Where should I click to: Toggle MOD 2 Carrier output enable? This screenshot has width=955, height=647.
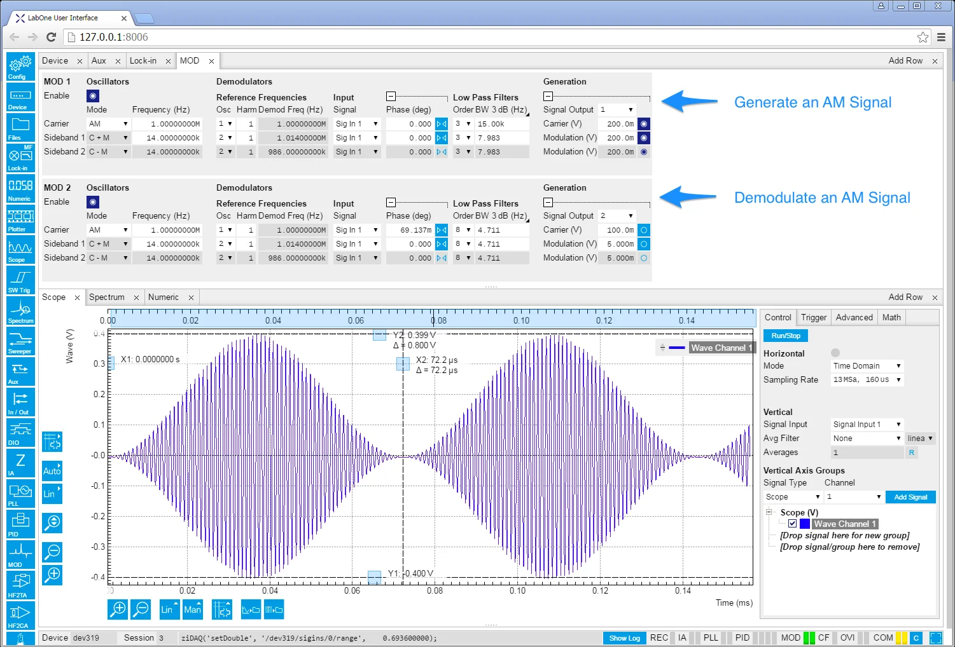[644, 230]
